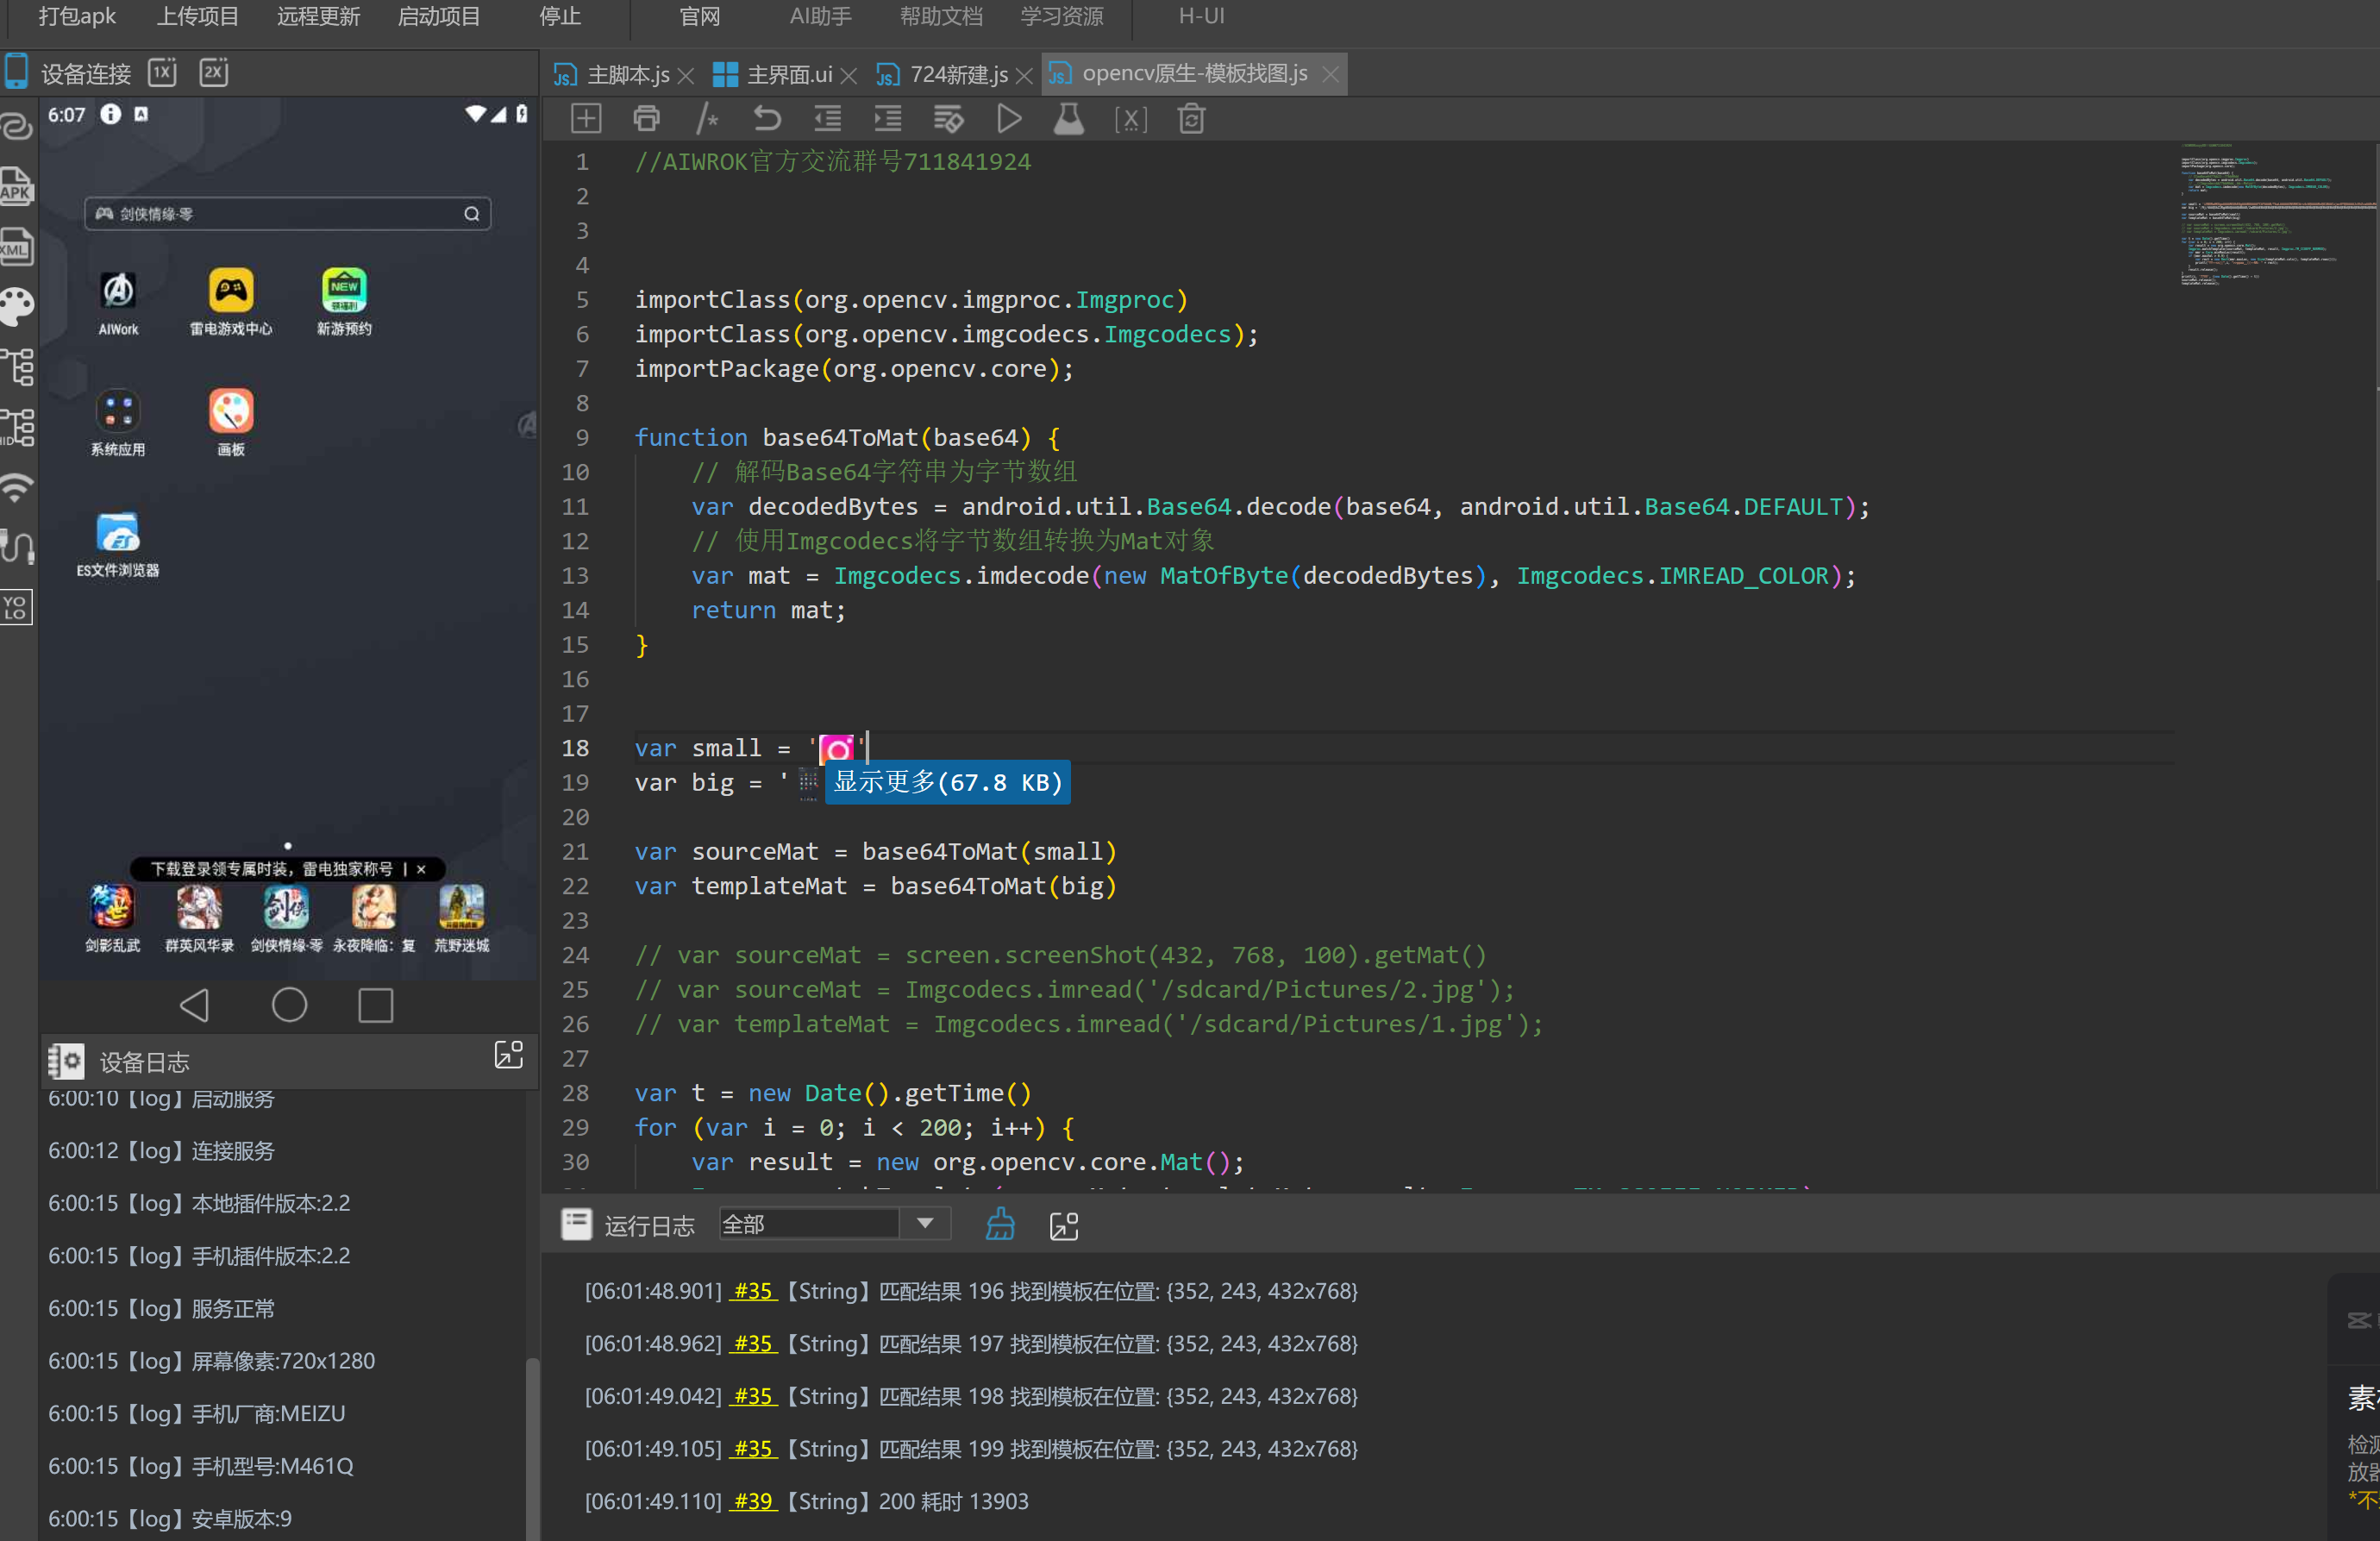Open the 系统应用 folder on device

(118, 422)
